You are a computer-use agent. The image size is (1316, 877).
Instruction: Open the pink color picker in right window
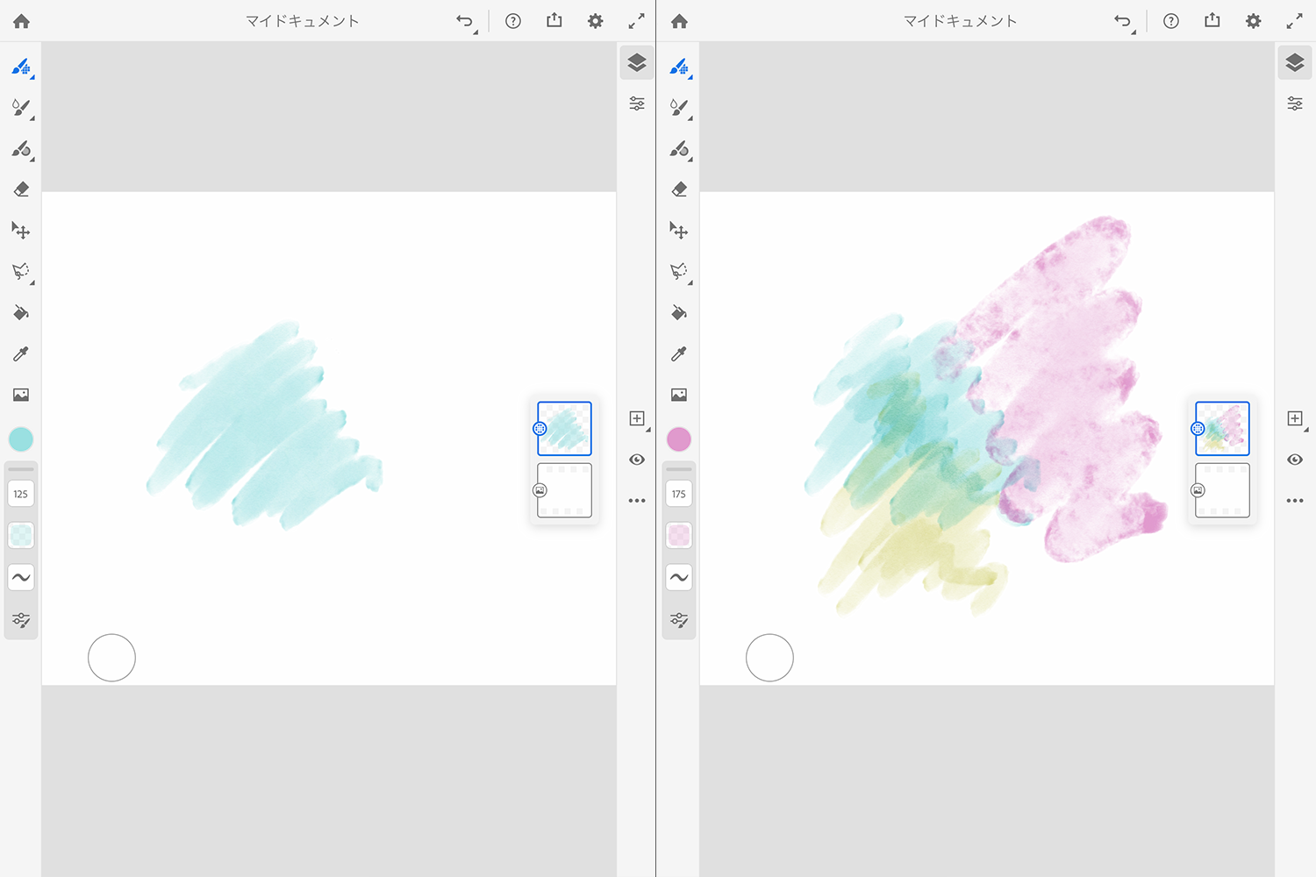click(x=679, y=439)
